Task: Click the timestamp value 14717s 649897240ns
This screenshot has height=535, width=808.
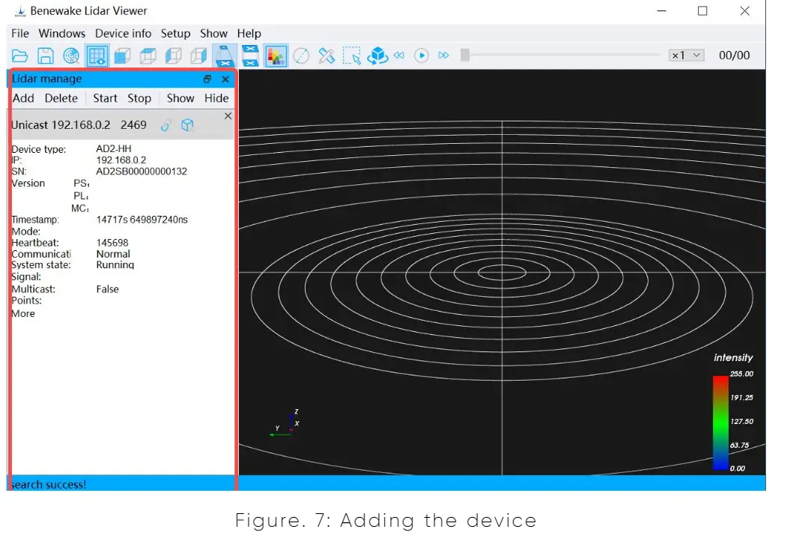Action: (x=142, y=220)
